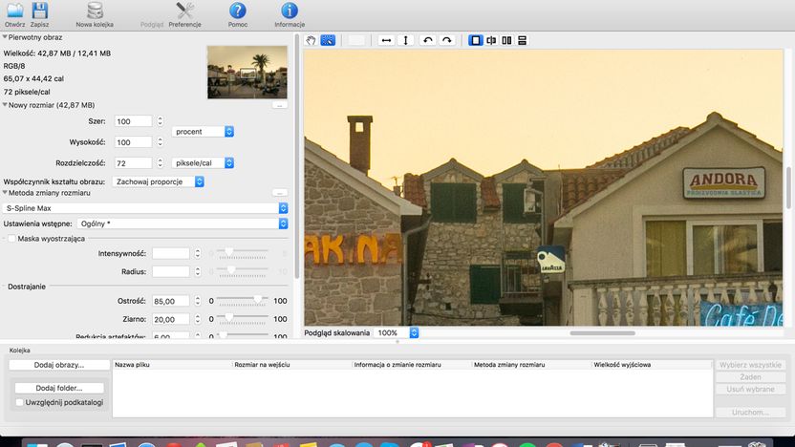Screen dimensions: 795x447
Task: Enable the Maska wyostrzająca checkbox
Action: [x=11, y=239]
